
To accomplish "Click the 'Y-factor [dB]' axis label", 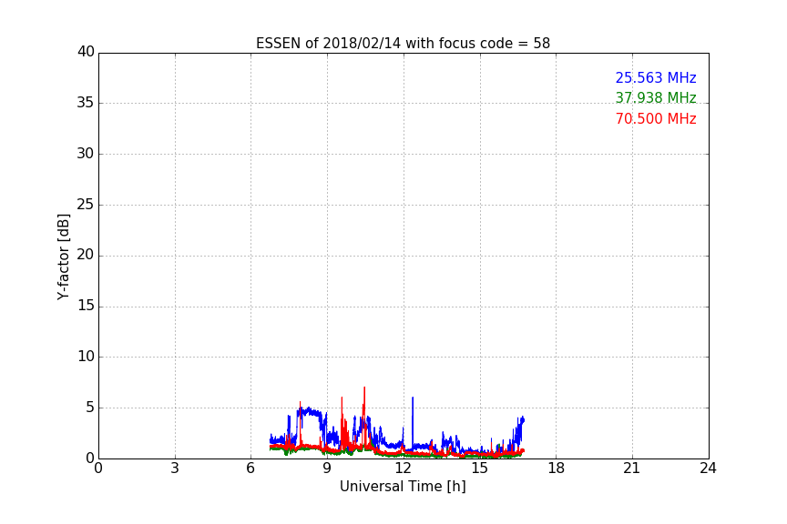I will click(x=63, y=257).
